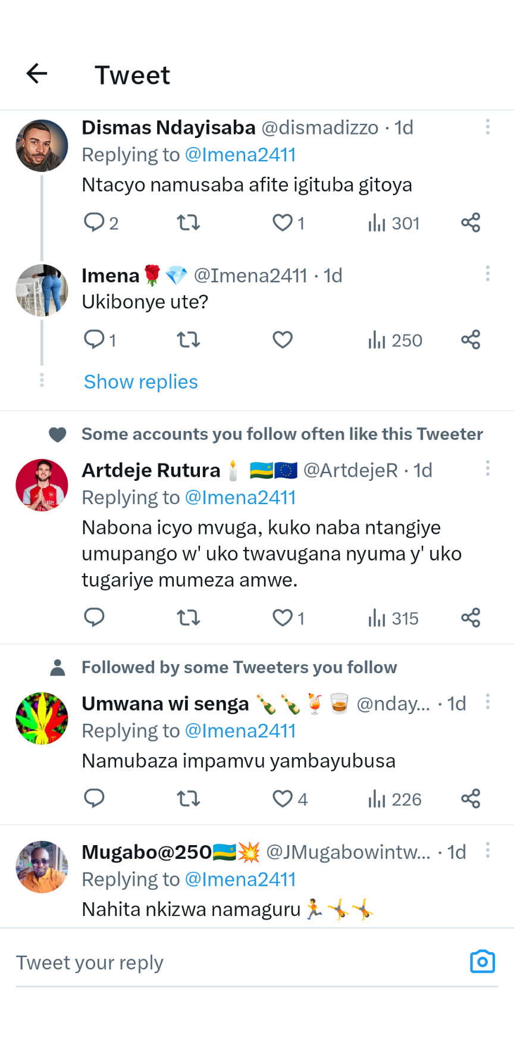Viewport: 514px width, 1057px height.
Task: Retweet Umwana wi senga's reply
Action: pos(188,798)
